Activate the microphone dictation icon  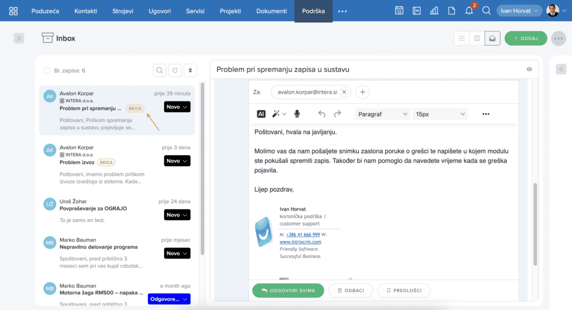[297, 114]
